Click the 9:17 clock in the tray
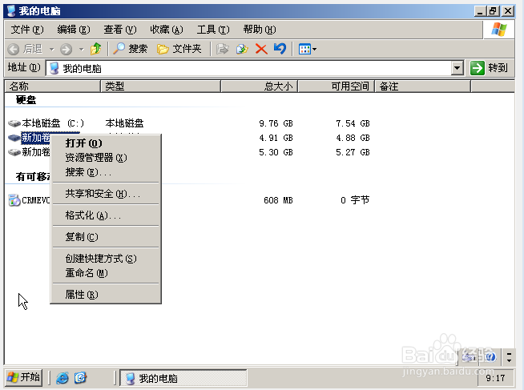 [x=495, y=378]
